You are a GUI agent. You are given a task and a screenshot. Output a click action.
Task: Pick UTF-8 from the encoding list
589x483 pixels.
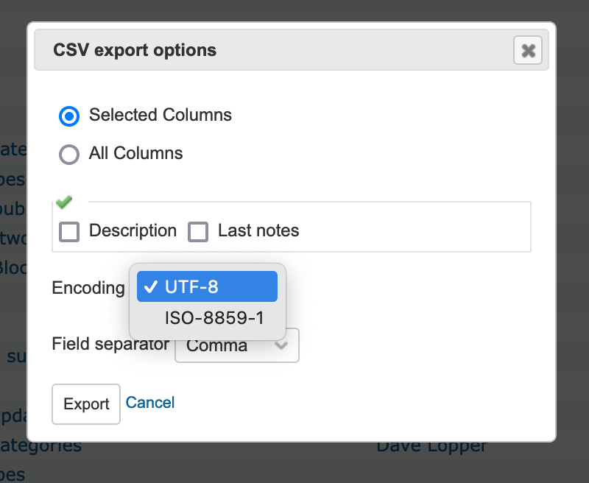[x=207, y=286]
